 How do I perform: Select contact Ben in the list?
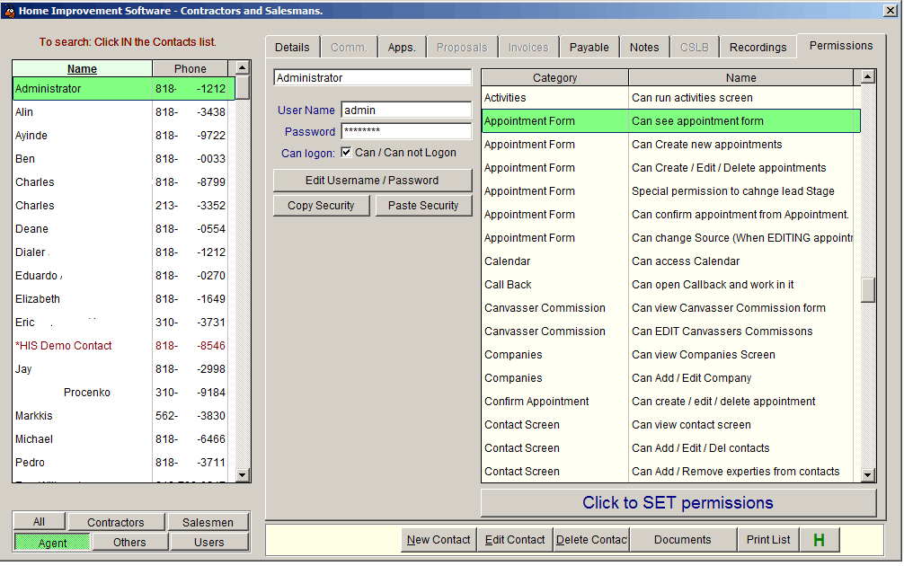pos(124,158)
